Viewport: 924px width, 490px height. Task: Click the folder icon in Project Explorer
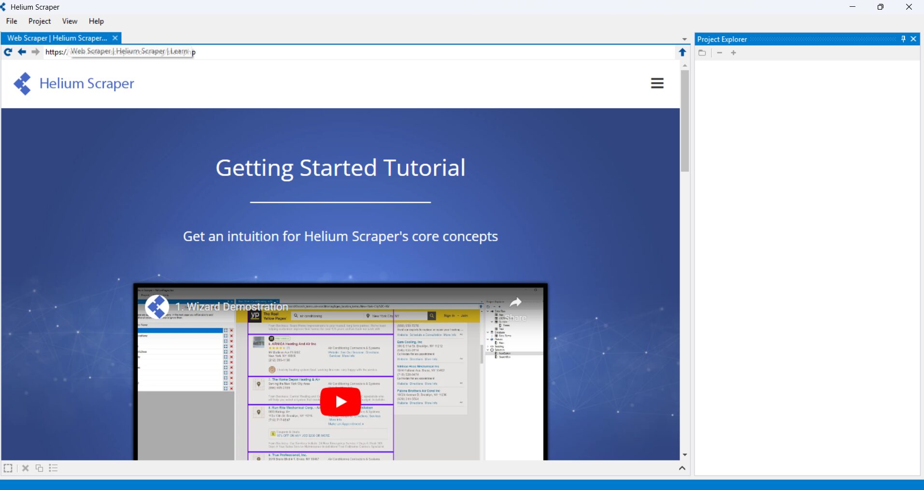coord(702,53)
